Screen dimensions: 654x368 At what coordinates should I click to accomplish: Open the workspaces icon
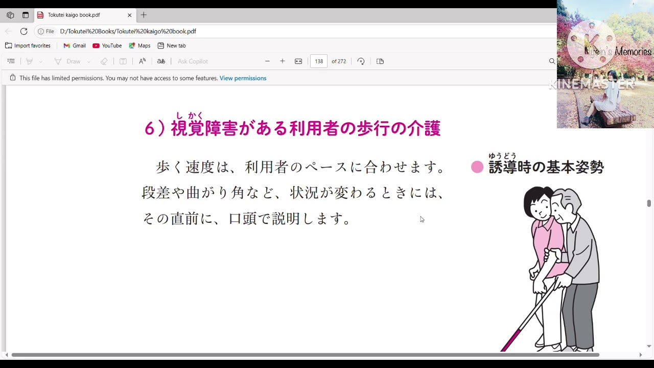[x=10, y=15]
